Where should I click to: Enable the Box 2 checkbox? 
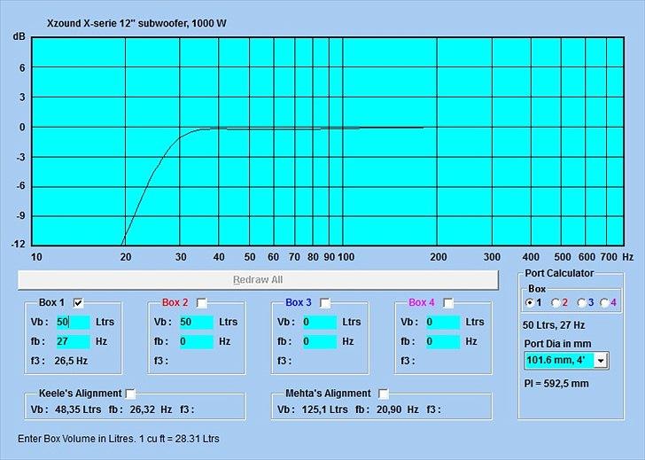click(x=202, y=303)
